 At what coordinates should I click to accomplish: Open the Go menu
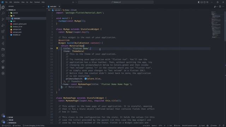click(27, 2)
